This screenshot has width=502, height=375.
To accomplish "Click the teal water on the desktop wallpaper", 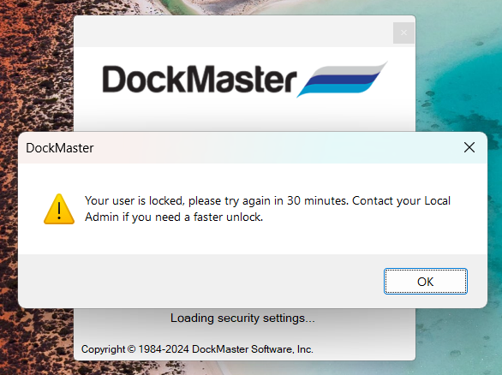I will click(464, 80).
